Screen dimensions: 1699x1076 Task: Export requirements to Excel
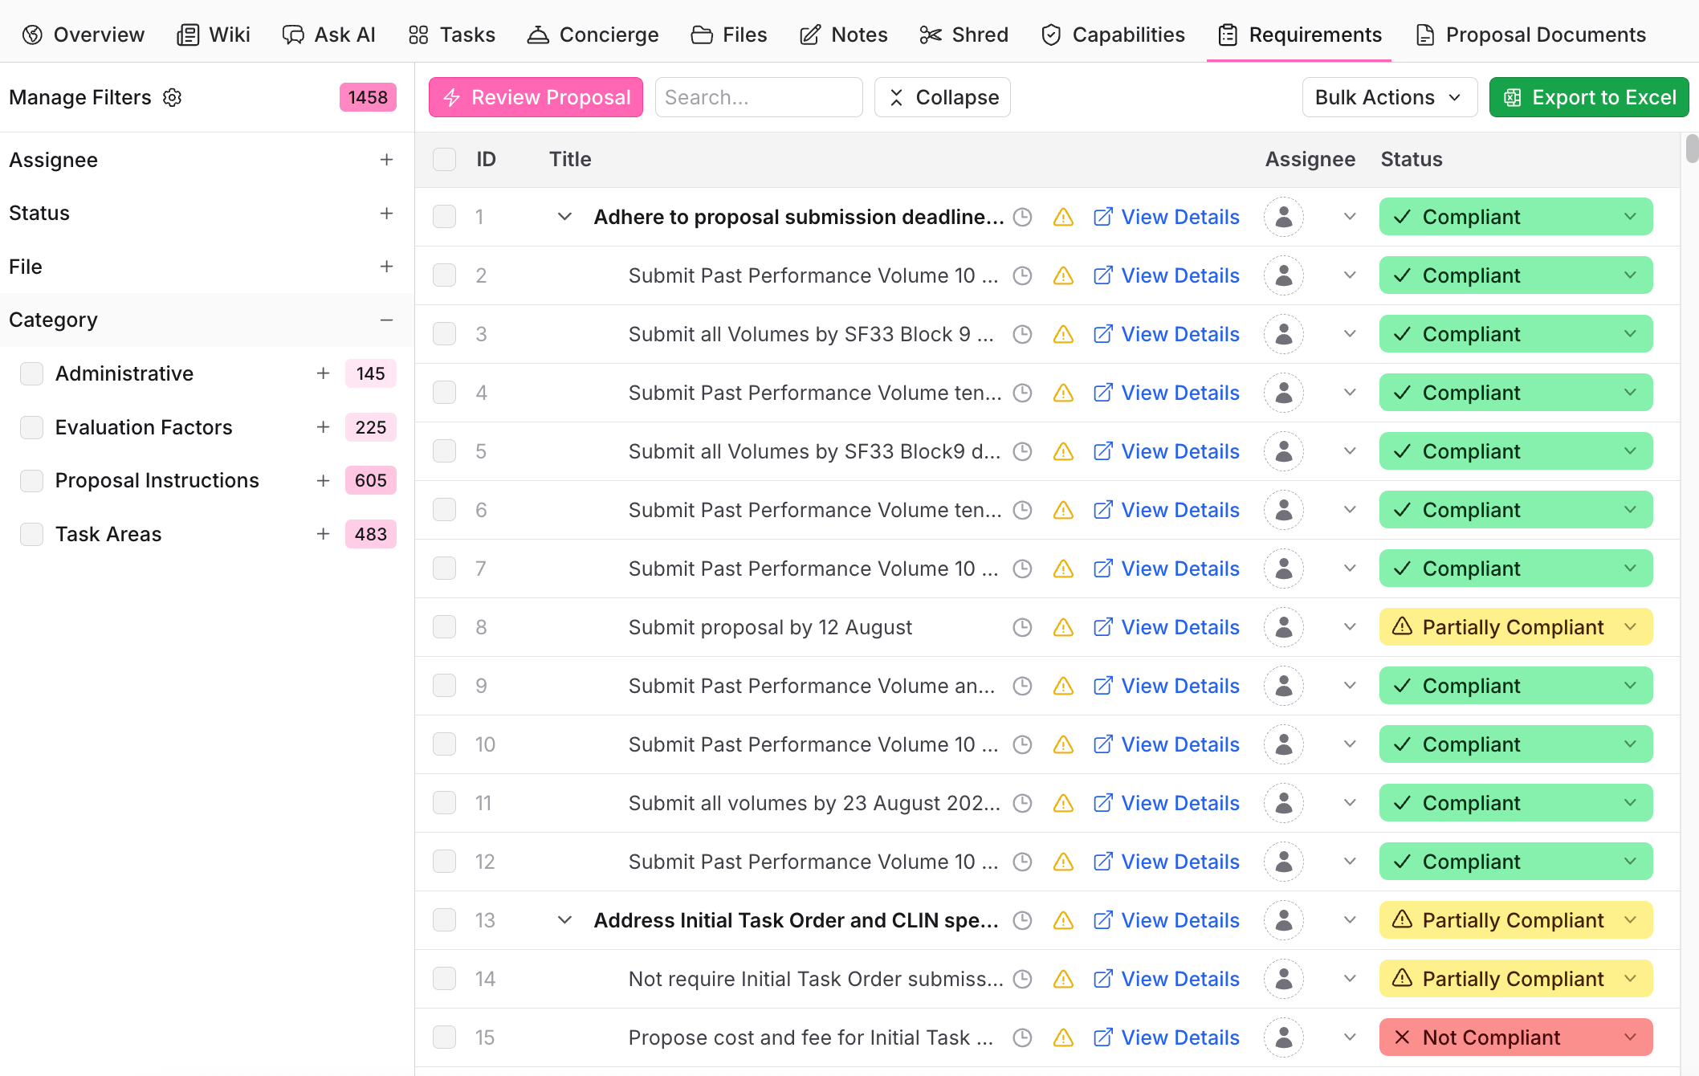pyautogui.click(x=1589, y=97)
